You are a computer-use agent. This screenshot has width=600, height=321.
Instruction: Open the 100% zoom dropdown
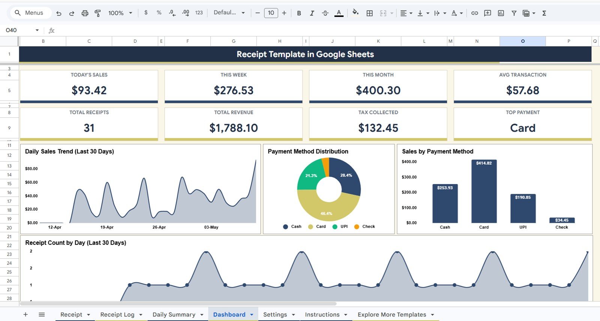click(x=120, y=13)
